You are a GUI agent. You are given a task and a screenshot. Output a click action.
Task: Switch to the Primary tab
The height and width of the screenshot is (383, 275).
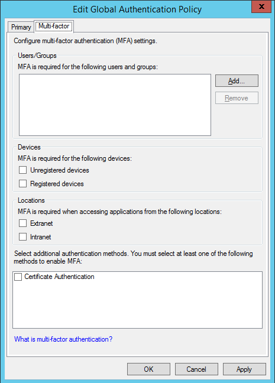tap(21, 27)
